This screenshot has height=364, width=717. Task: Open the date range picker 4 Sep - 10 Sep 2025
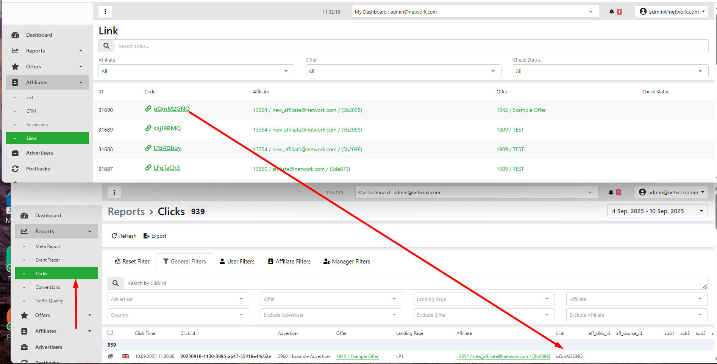(x=657, y=211)
